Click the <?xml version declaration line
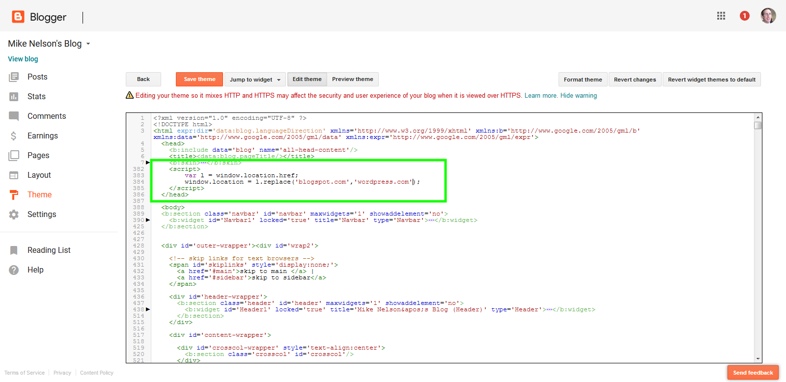The image size is (786, 382). [x=230, y=118]
